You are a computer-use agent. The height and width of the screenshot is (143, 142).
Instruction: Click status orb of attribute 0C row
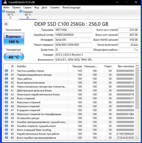pyautogui.click(x=6, y=83)
